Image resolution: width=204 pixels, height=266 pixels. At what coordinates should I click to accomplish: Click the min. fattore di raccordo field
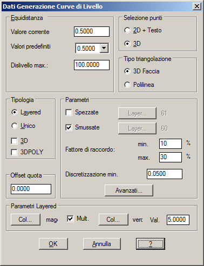click(171, 144)
